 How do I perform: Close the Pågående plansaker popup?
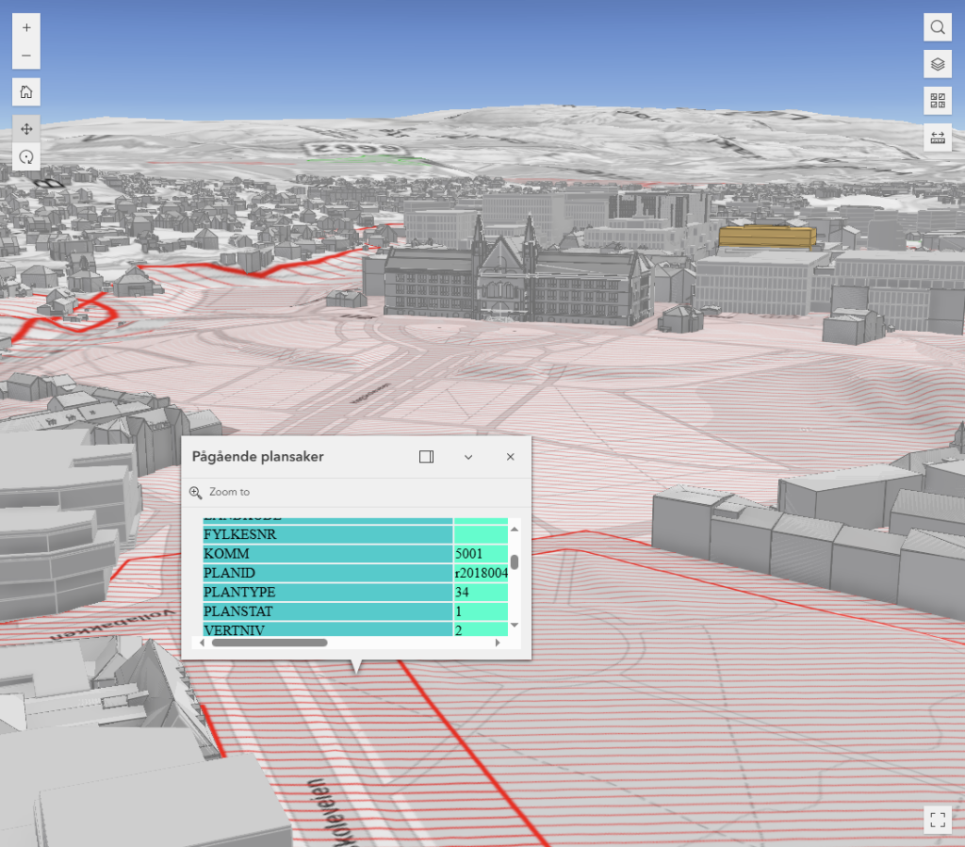point(510,456)
